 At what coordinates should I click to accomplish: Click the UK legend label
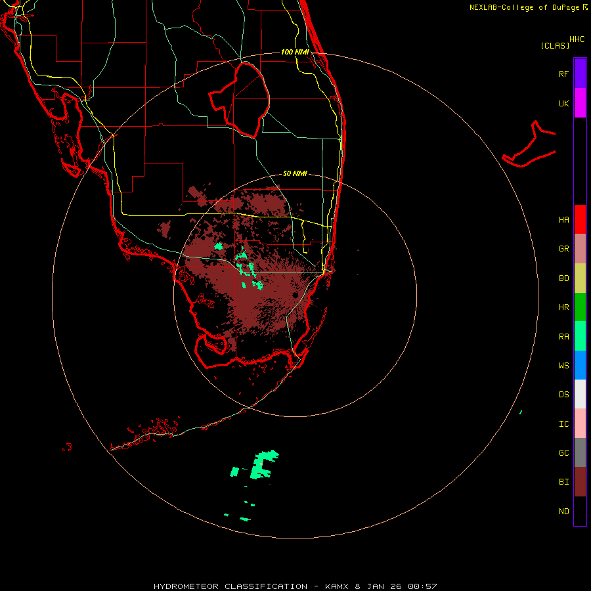tap(563, 103)
